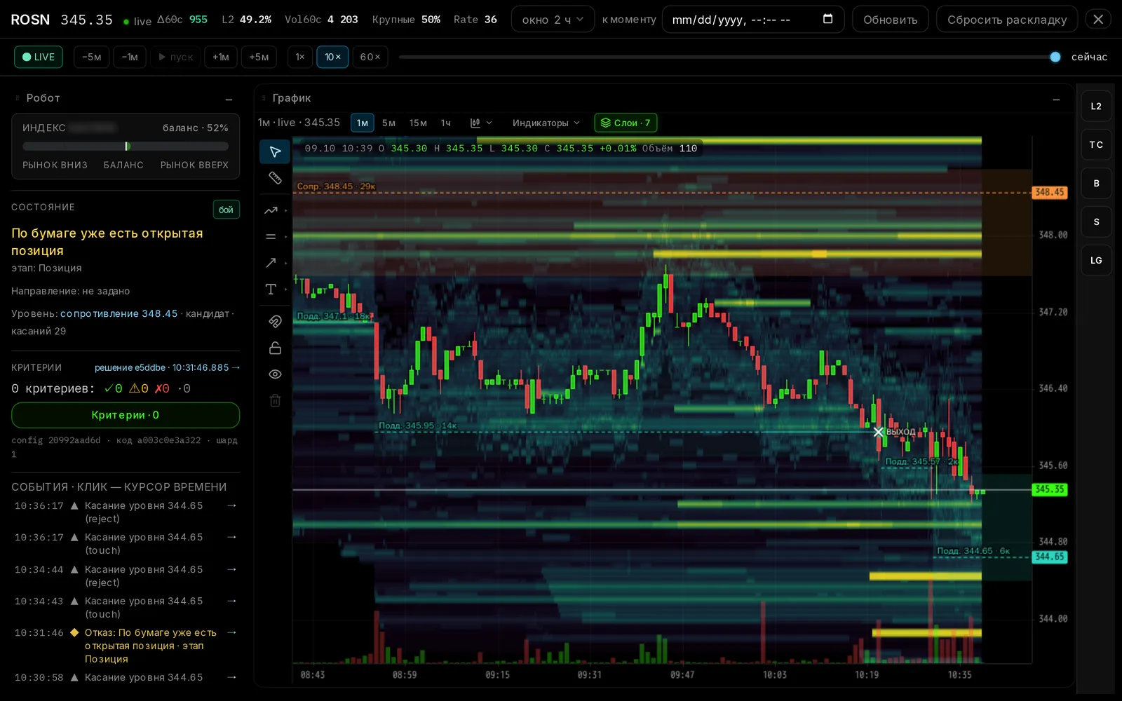Viewport: 1122px width, 701px height.
Task: Select the ruler measure tool
Action: tap(275, 178)
